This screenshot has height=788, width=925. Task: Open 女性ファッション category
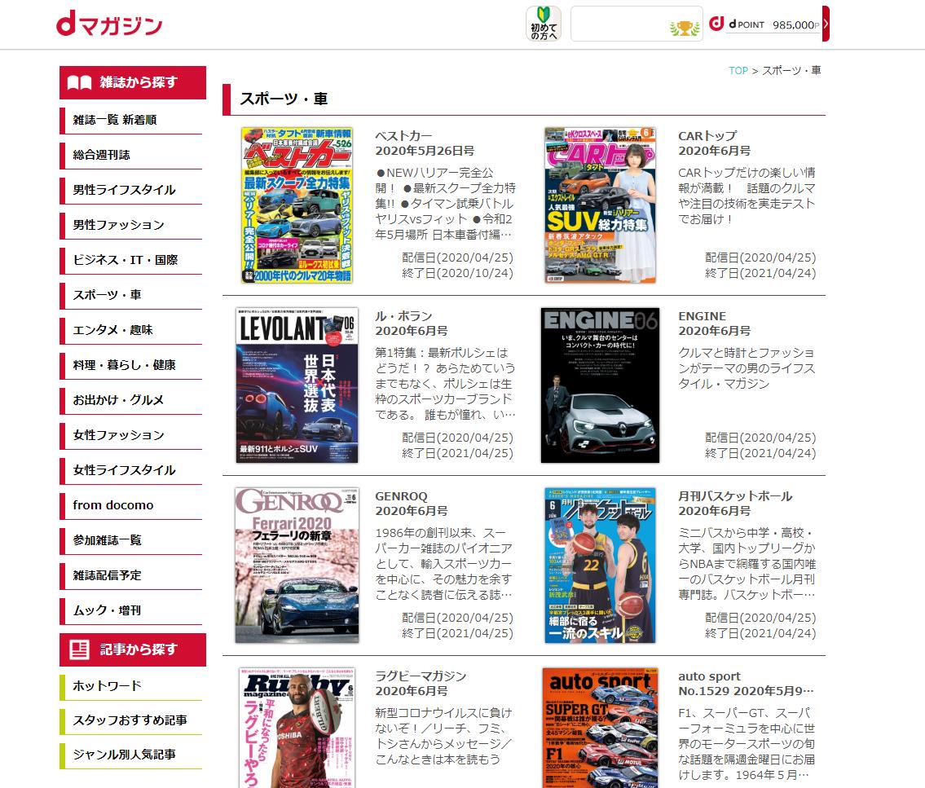(131, 435)
